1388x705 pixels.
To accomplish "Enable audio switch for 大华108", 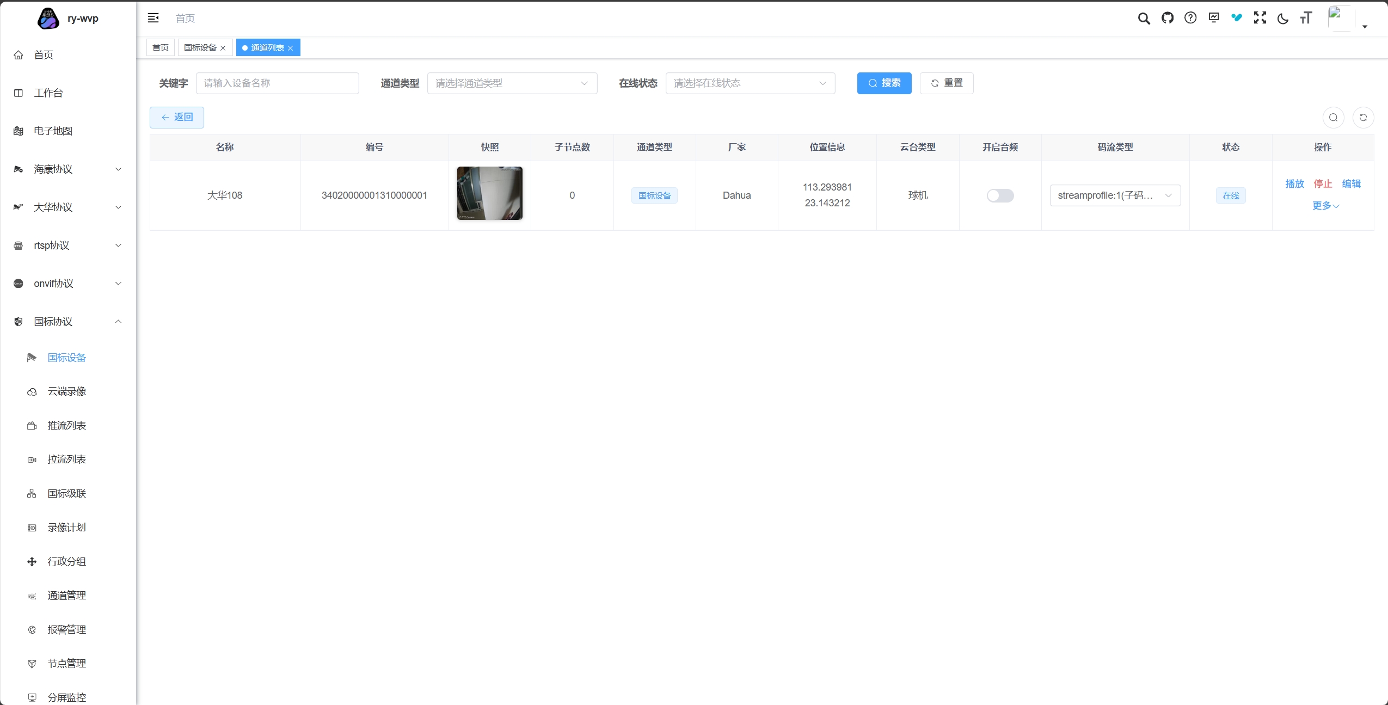I will [x=1000, y=195].
